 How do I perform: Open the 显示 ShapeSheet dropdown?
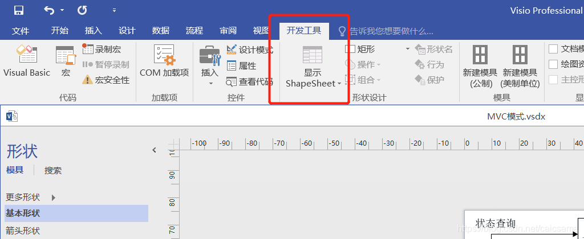click(313, 67)
